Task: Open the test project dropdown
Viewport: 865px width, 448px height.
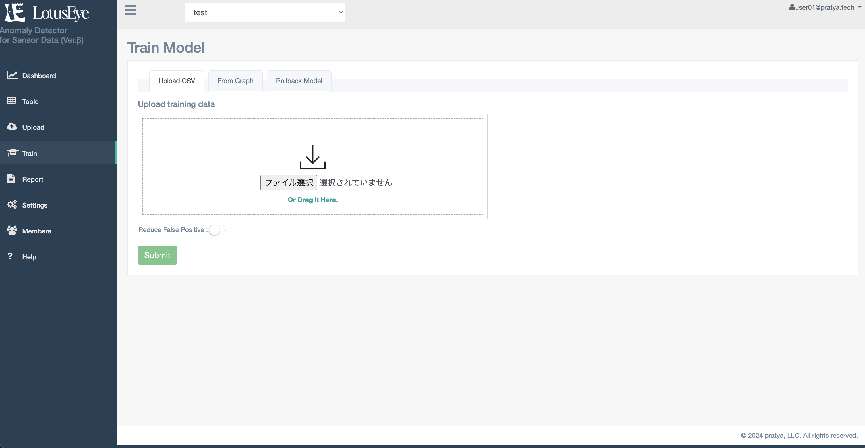Action: tap(265, 12)
